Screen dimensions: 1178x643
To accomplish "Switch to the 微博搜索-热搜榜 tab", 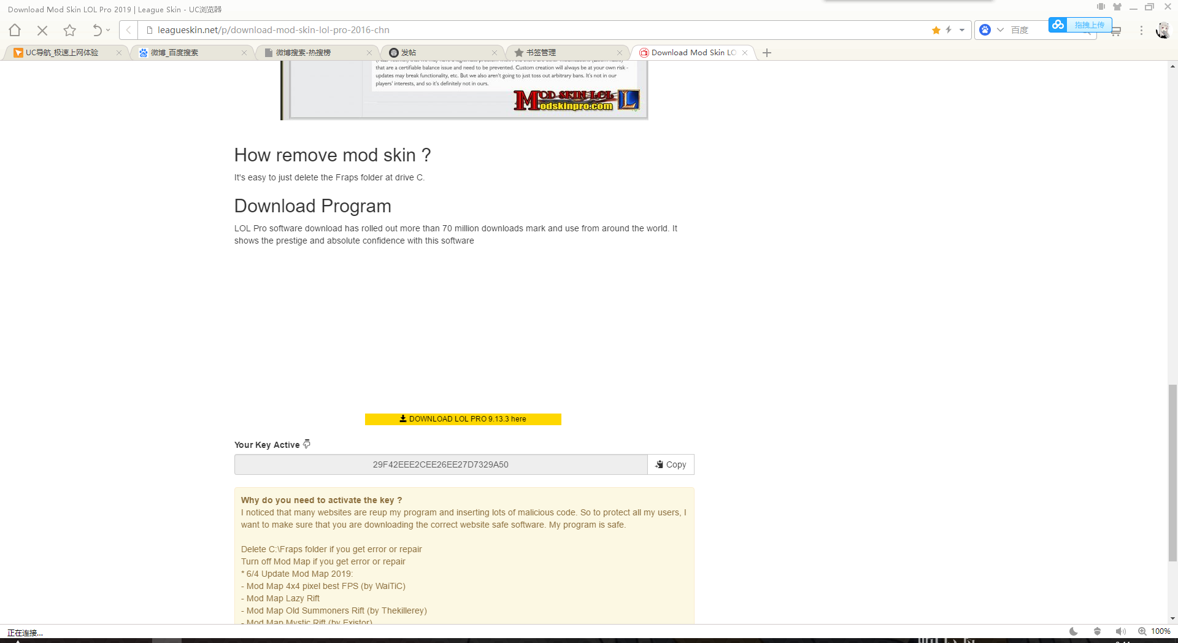I will (x=303, y=53).
